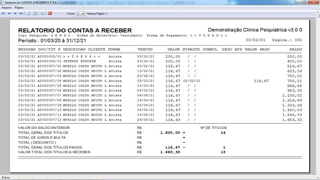Click 'VALOR TOTAL DOS TITULOS A RECEBER' label

click(x=54, y=152)
